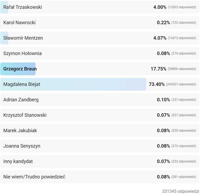The width and height of the screenshot is (202, 196).
Task: Select the Rafał Trzaskowski poll option
Action: [100, 7]
